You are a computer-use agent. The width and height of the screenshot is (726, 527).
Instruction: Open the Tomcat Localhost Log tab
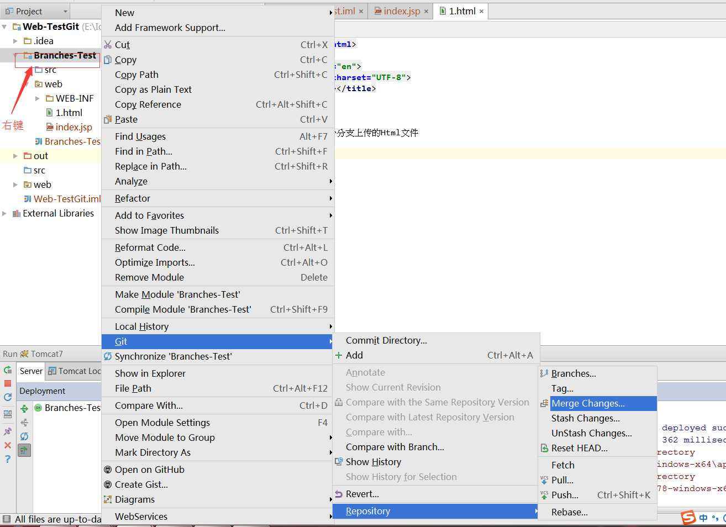pos(74,371)
